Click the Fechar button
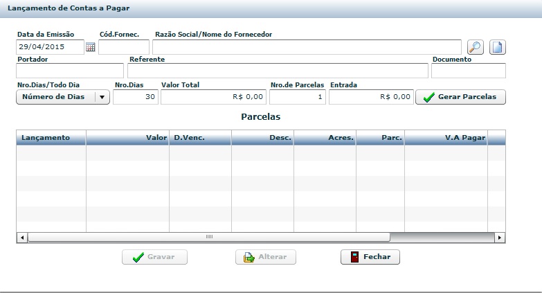Screen dimensions: 542x293 [370, 257]
